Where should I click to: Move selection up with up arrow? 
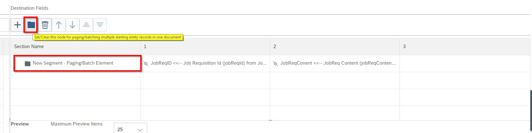[x=59, y=25]
